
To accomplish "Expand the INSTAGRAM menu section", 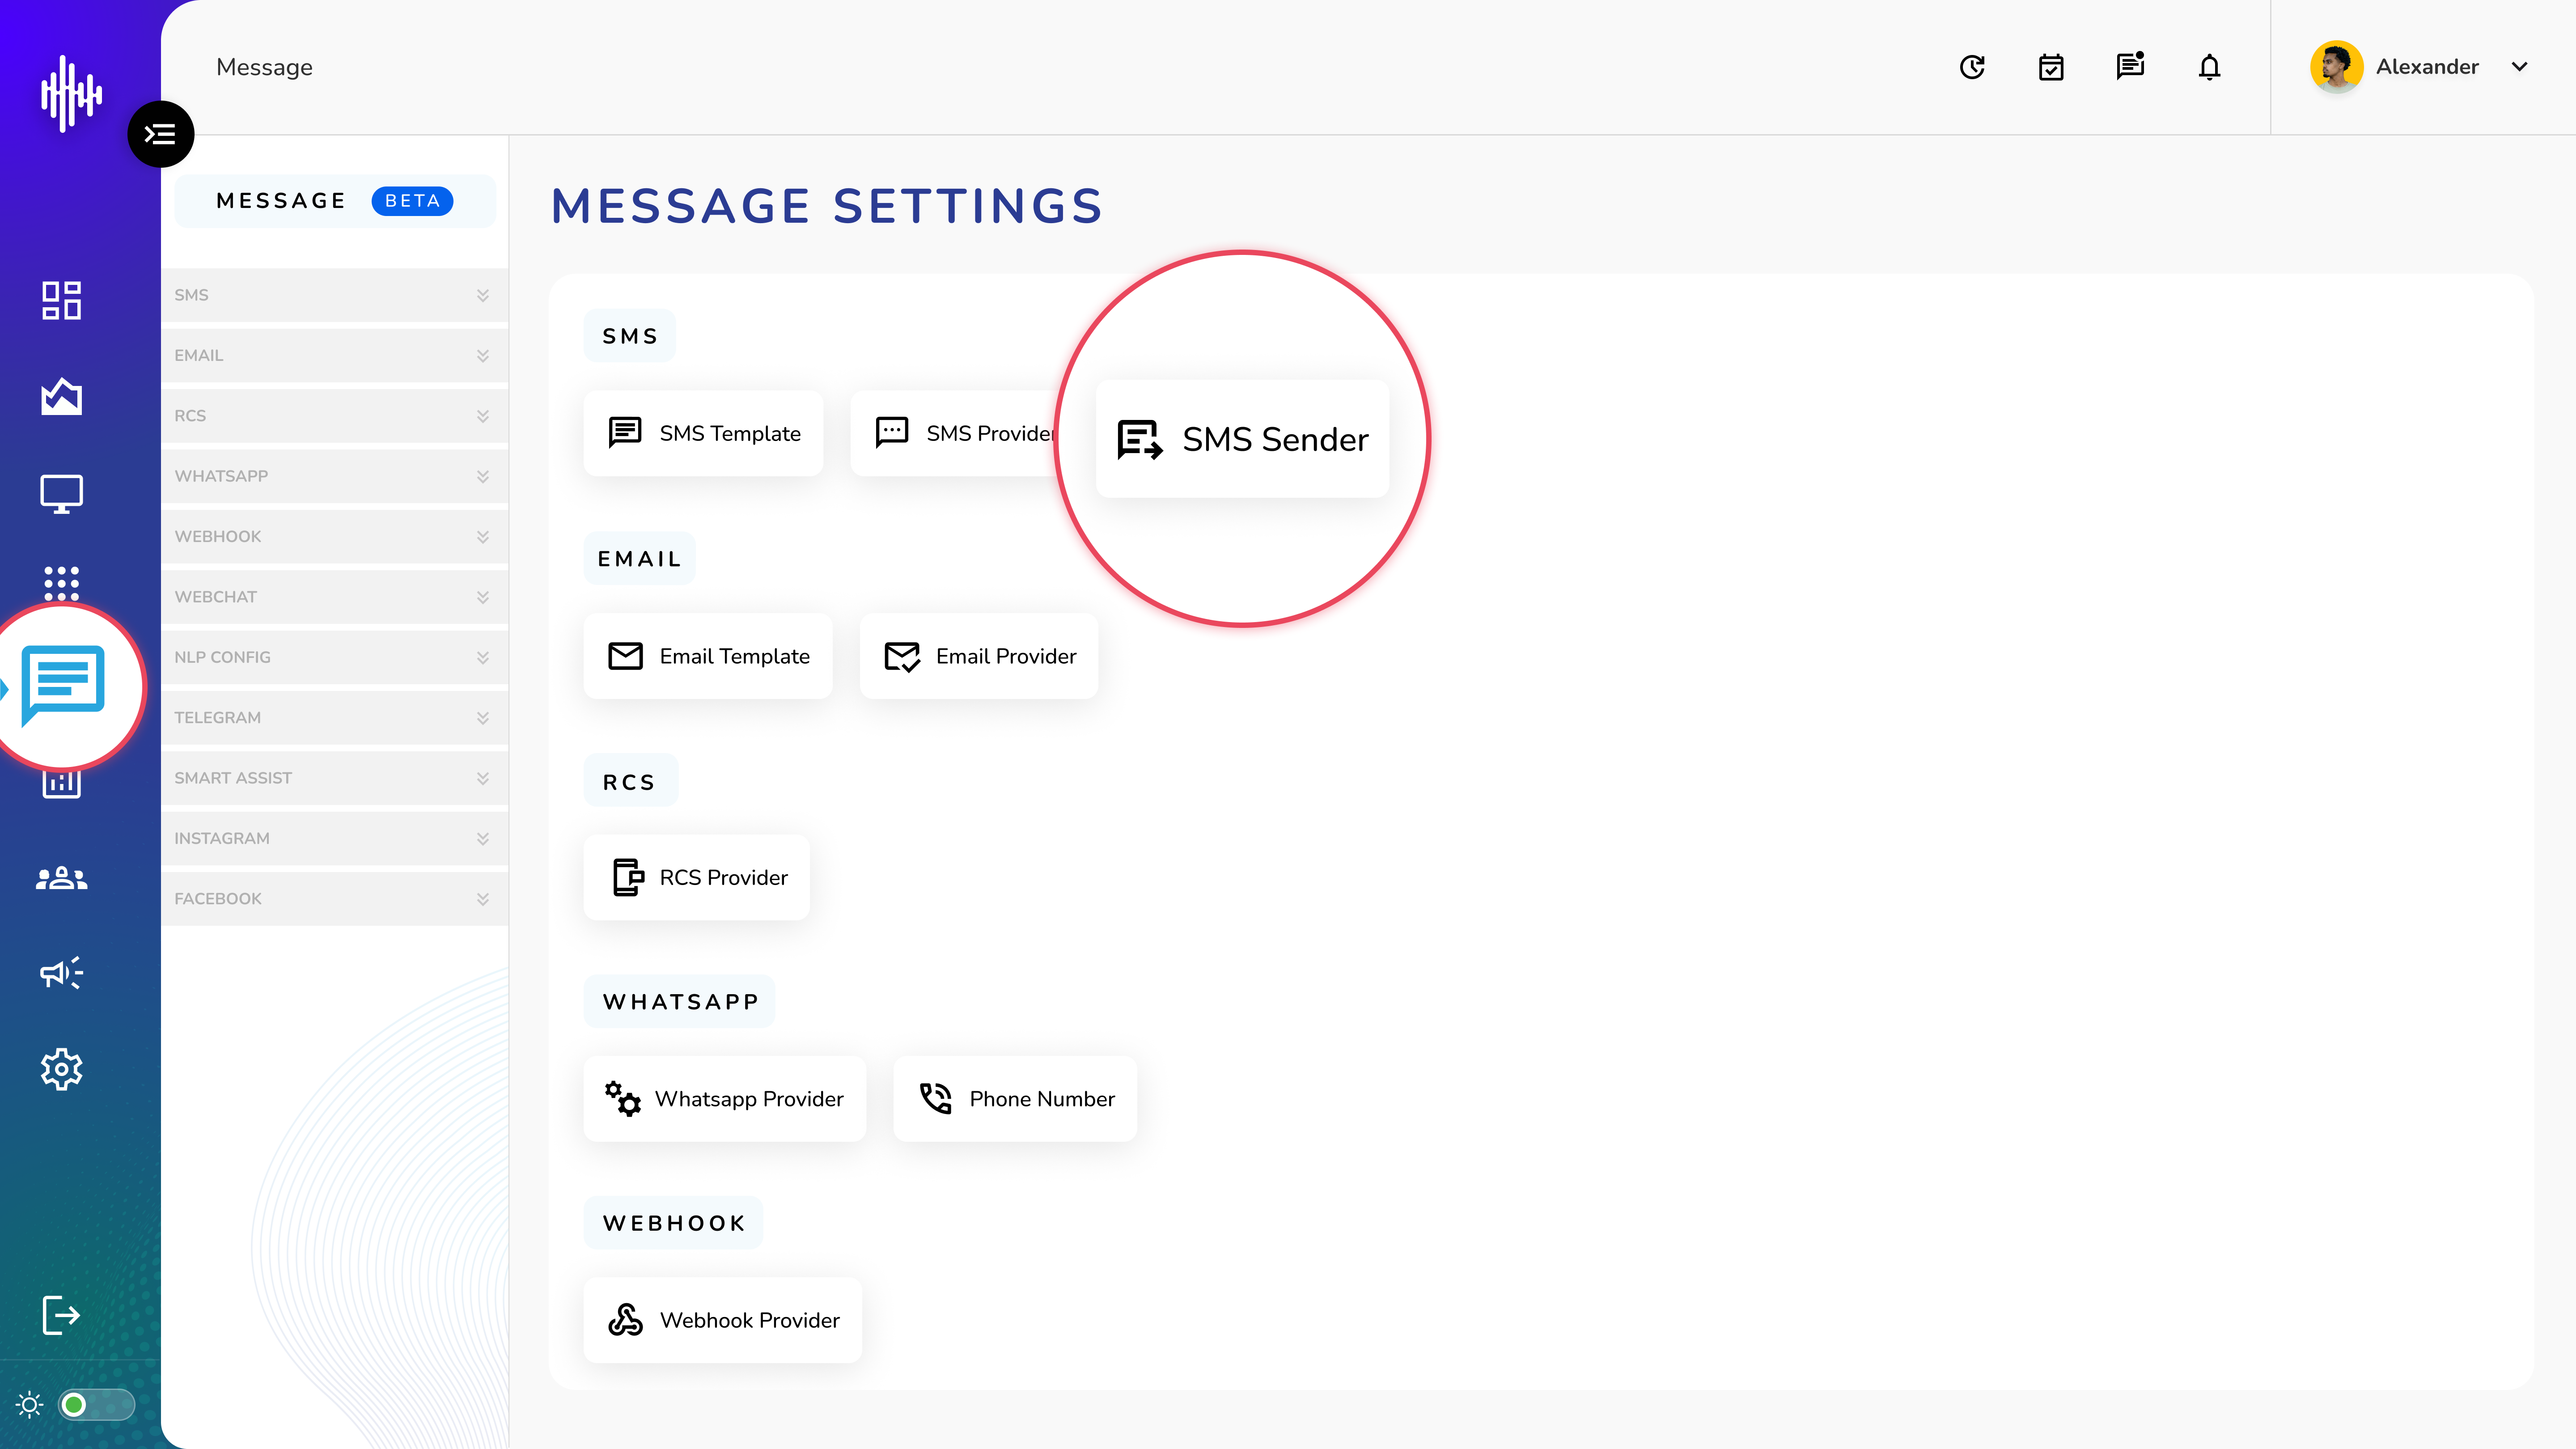I will pos(334,838).
